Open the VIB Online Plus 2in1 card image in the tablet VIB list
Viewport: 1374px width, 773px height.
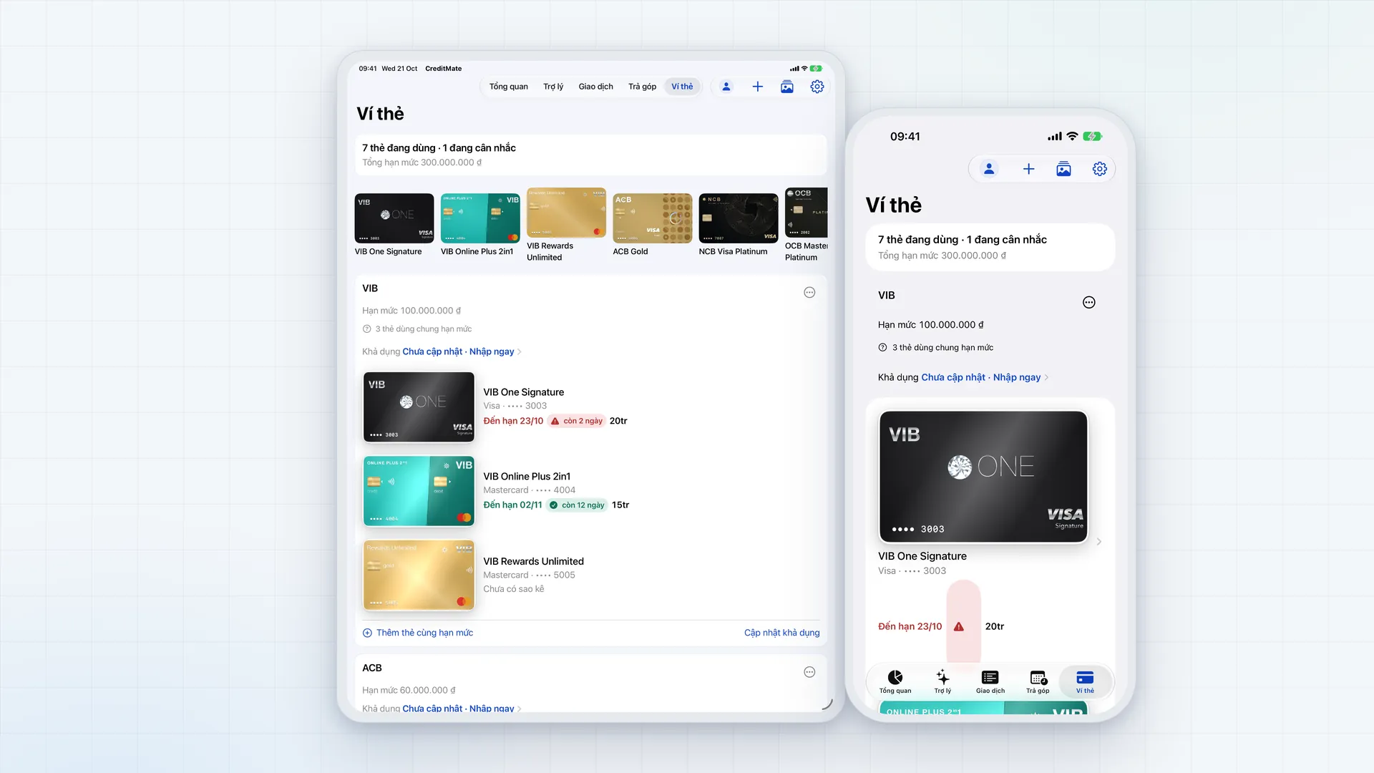[419, 491]
